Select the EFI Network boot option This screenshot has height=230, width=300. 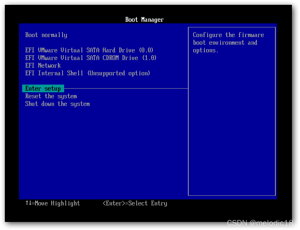43,66
